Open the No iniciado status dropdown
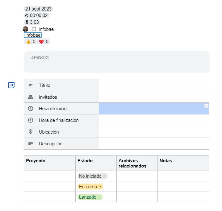The height and width of the screenshot is (211, 222). [93, 176]
